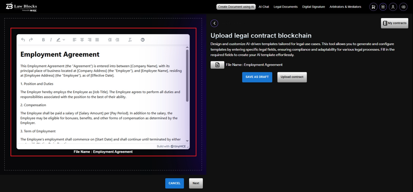Toggle light/dark theme sun icon
The height and width of the screenshot is (192, 413).
click(383, 7)
